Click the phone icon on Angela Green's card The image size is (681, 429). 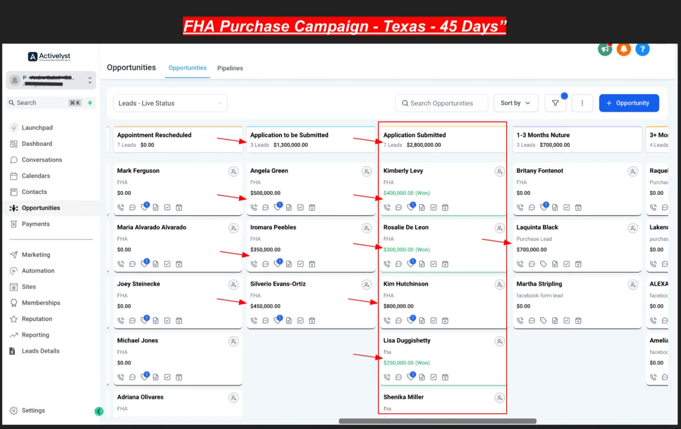click(254, 208)
